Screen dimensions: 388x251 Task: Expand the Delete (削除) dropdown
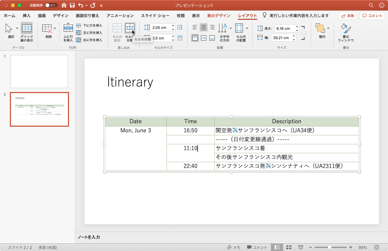55,28
